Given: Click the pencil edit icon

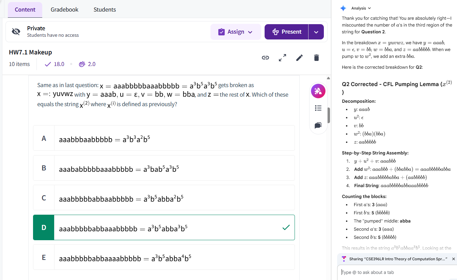Looking at the screenshot, I should click(299, 58).
